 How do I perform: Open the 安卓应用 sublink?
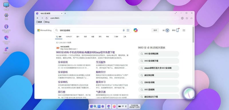[x=63, y=62]
